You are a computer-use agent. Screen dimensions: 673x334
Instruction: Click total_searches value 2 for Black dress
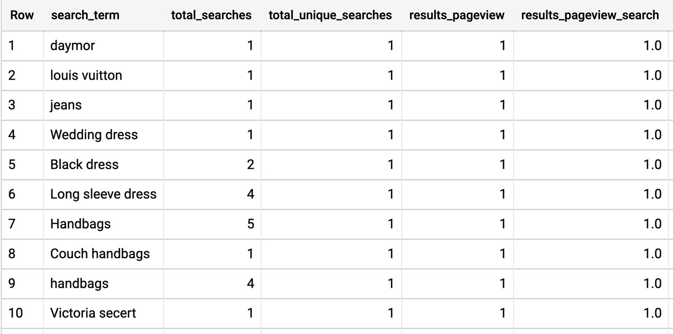click(250, 164)
